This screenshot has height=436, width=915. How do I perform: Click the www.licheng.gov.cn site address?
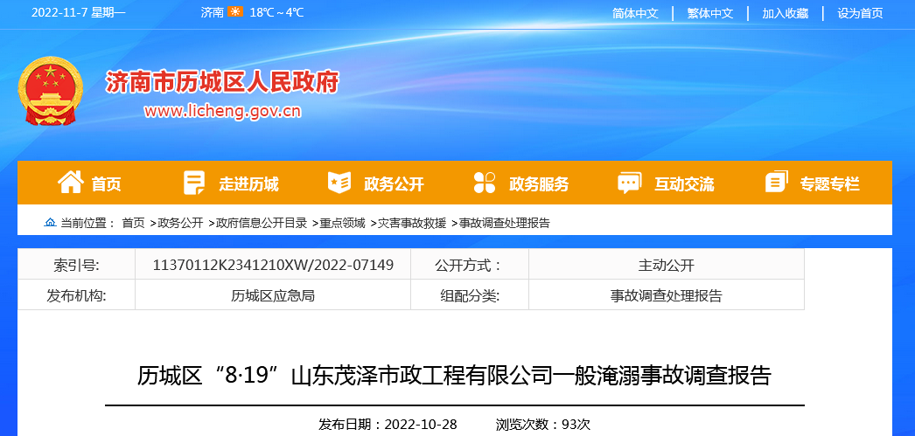(x=223, y=112)
